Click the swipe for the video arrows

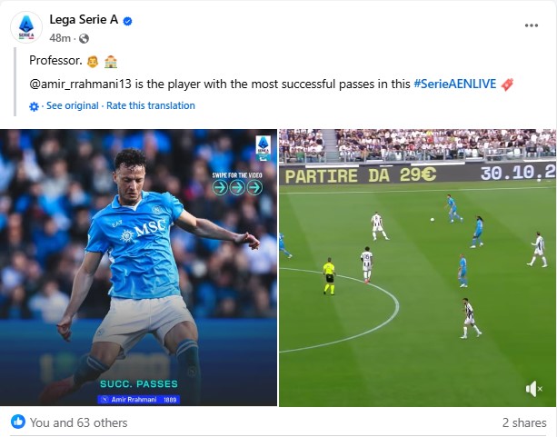coord(237,187)
